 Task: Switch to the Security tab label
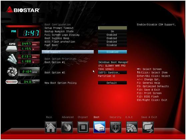point(115,117)
